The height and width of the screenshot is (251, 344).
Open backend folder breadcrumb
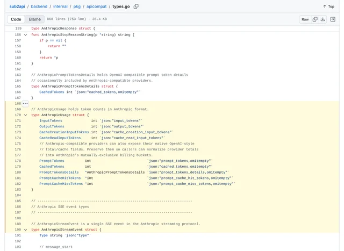pyautogui.click(x=39, y=6)
